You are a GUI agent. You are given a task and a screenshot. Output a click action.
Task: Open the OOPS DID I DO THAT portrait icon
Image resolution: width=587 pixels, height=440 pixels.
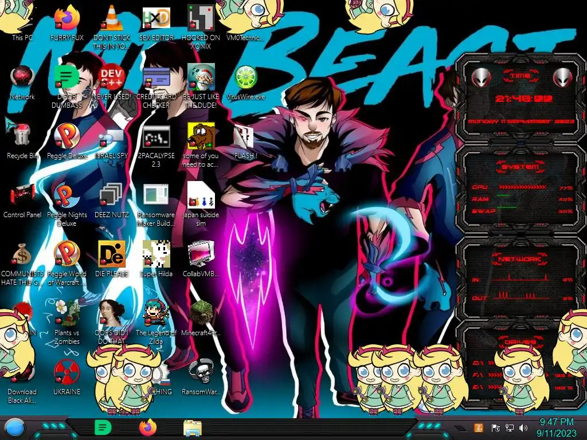click(112, 322)
